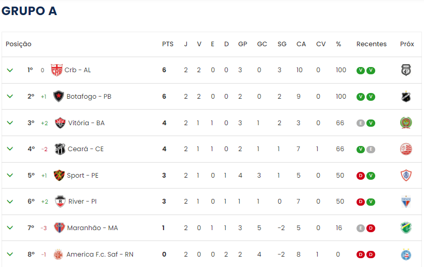Click the Sport - PE lion crest

point(59,176)
